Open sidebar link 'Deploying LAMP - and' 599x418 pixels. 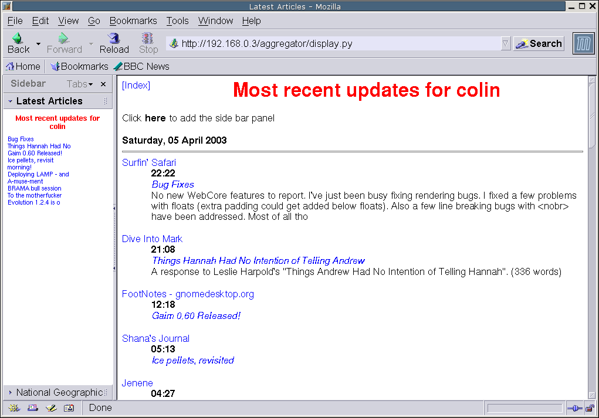click(x=38, y=174)
